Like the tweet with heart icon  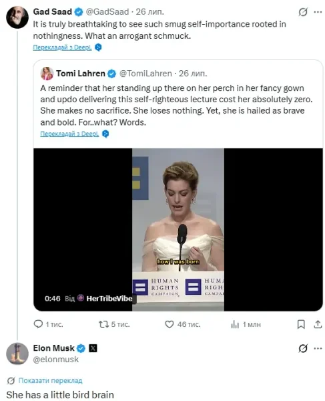pos(170,324)
